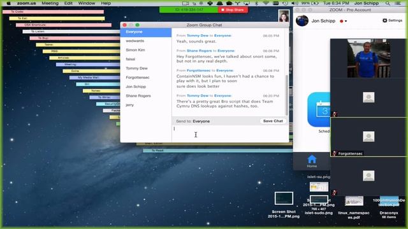Click the small presenter video thumbnail
Screen dimensions: 408x229
(x=284, y=16)
